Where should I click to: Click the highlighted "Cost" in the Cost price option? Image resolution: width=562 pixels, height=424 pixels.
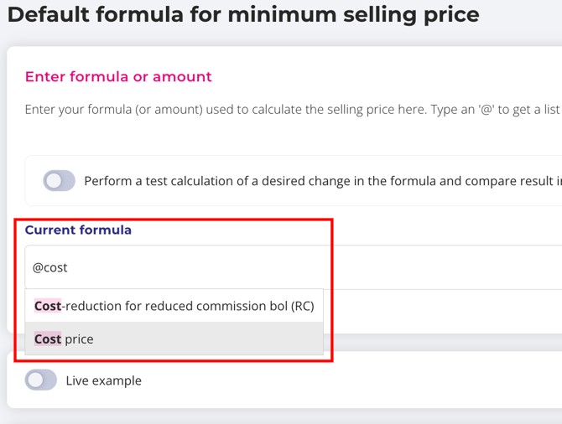point(48,339)
